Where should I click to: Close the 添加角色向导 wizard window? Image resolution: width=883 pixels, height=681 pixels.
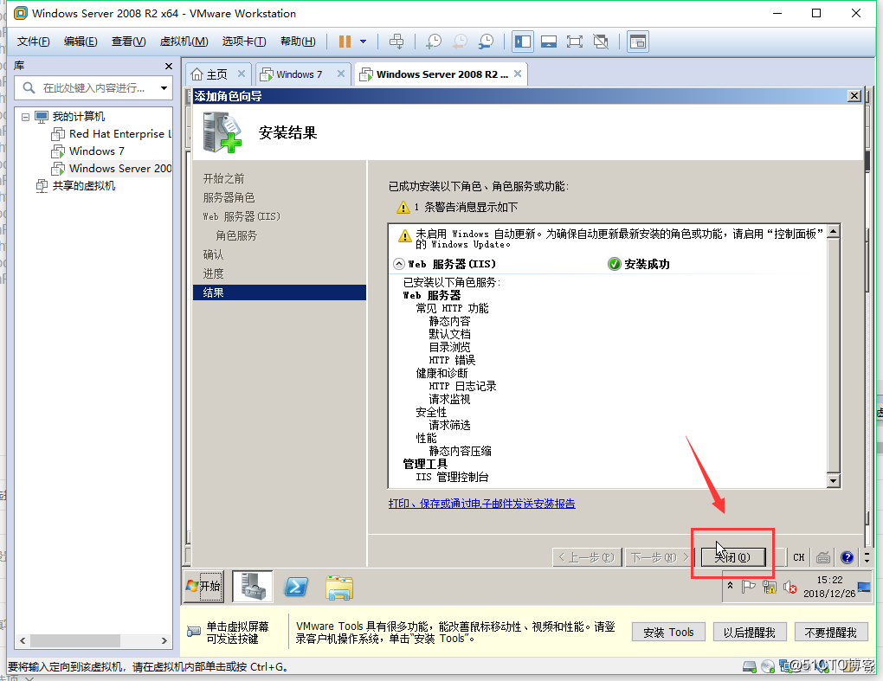[x=854, y=96]
